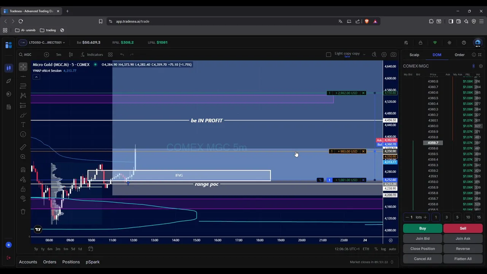
Task: Open trading settings sliders icon
Action: tap(406, 43)
